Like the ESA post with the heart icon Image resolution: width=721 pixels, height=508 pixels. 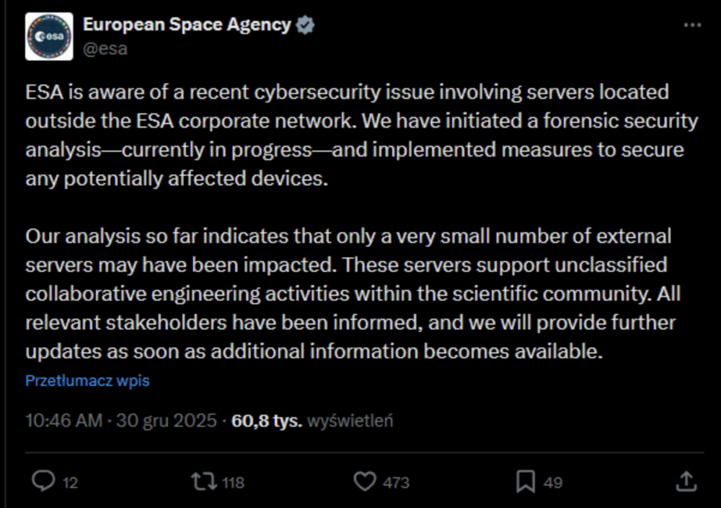coord(366,481)
